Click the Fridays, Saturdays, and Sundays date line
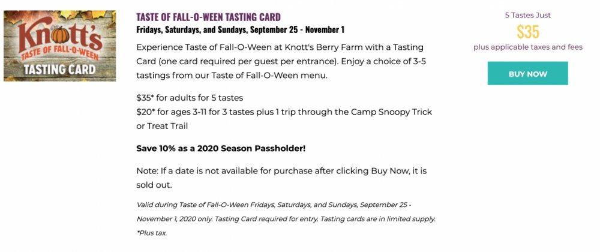 coord(240,29)
